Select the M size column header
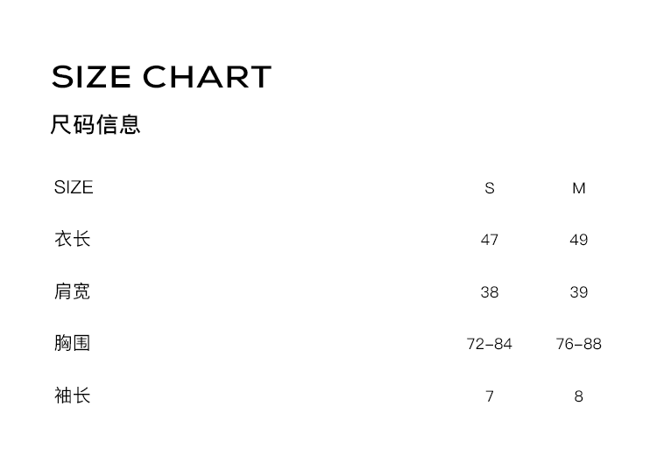Viewport: 657px width, 476px height. (x=578, y=188)
